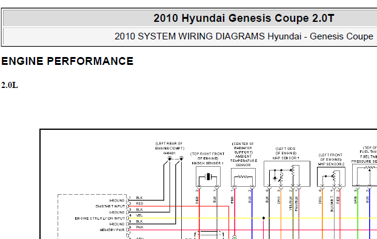Click the '(LEFT REAR OF ENGINE COMPT)' ground location label
Viewport: 377px width, 239px height.
click(170, 146)
